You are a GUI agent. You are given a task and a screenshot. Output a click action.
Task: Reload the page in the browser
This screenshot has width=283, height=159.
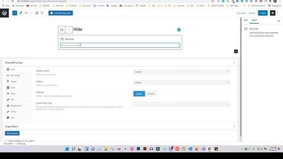click(x=13, y=1)
